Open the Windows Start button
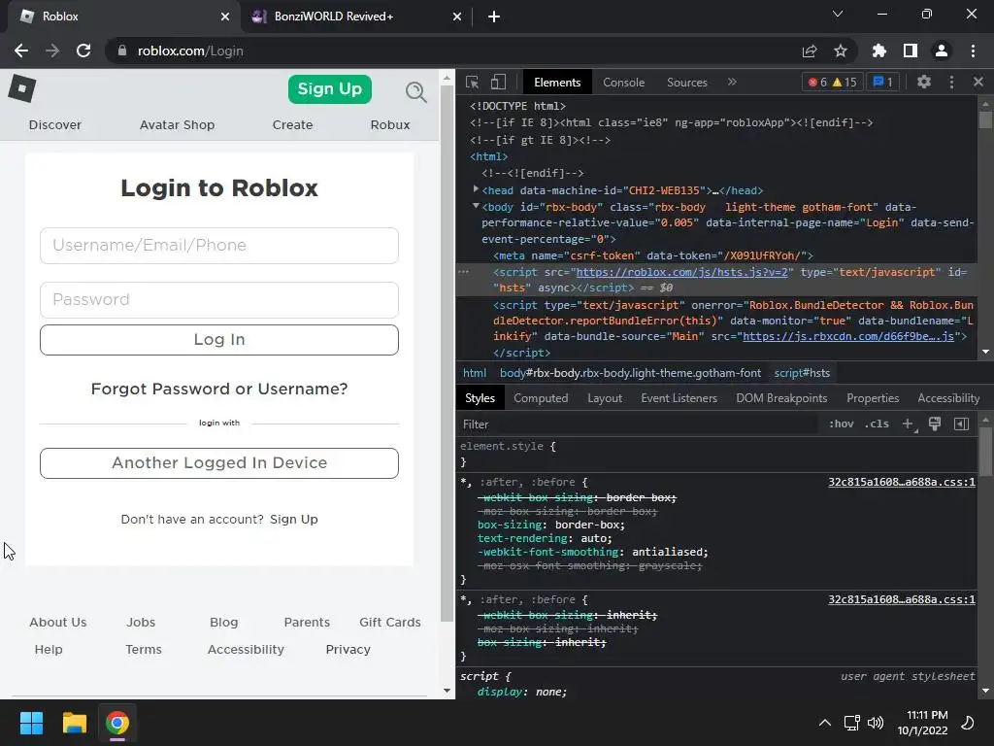 tap(31, 723)
